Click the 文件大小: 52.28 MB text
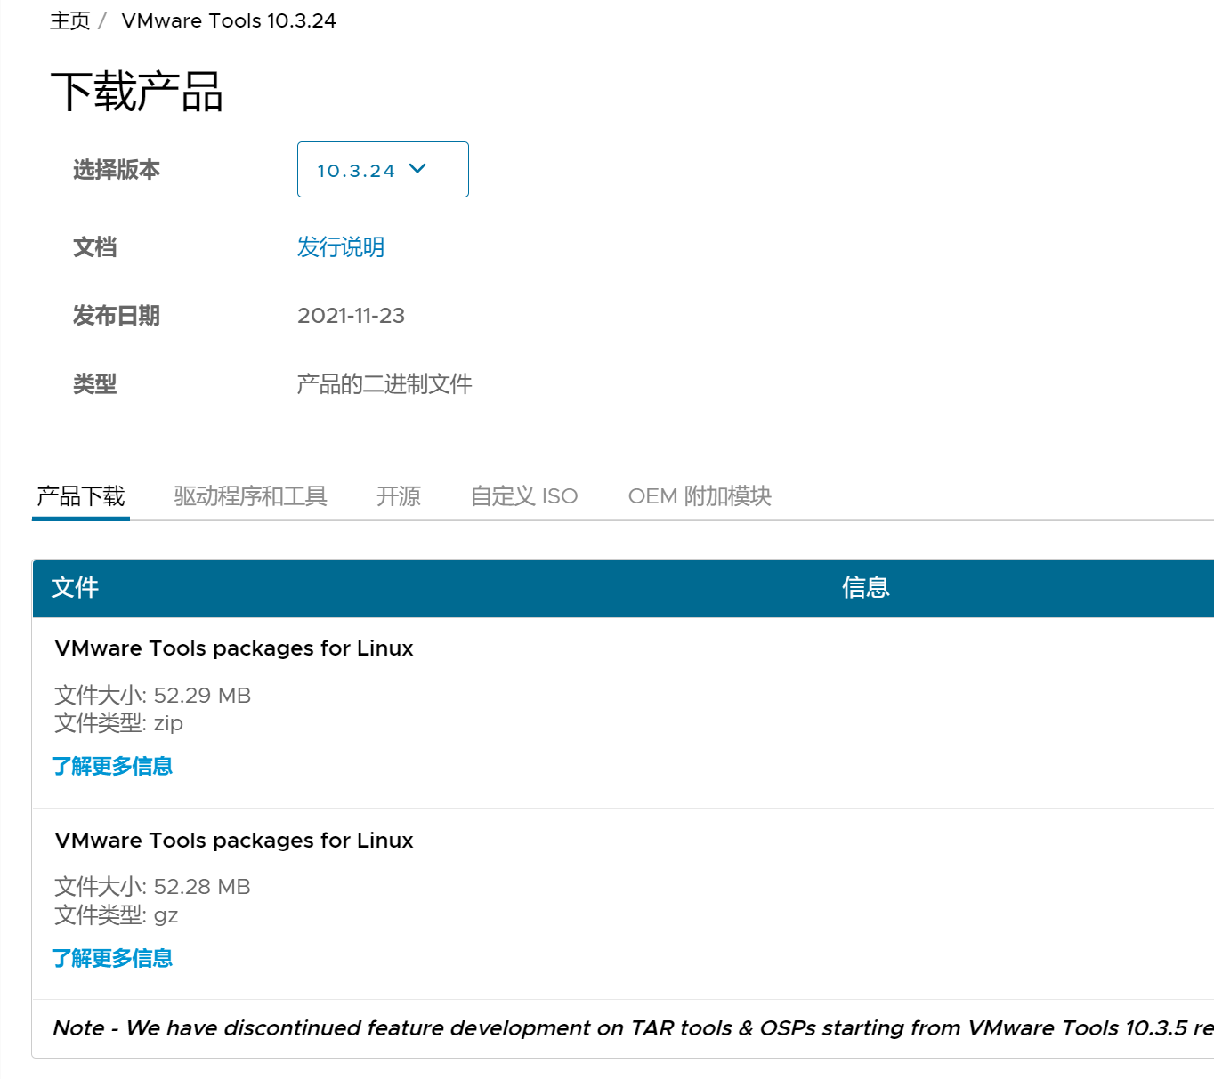Image resolution: width=1214 pixels, height=1079 pixels. (x=153, y=887)
